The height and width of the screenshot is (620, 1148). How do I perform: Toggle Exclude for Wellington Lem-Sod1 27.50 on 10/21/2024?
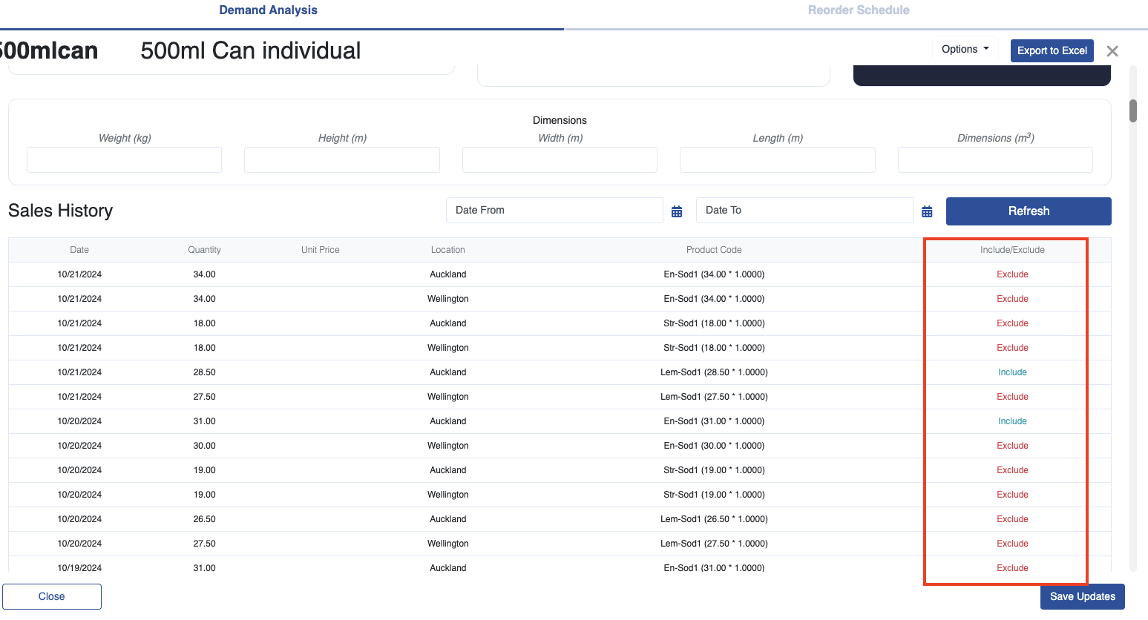(1012, 397)
